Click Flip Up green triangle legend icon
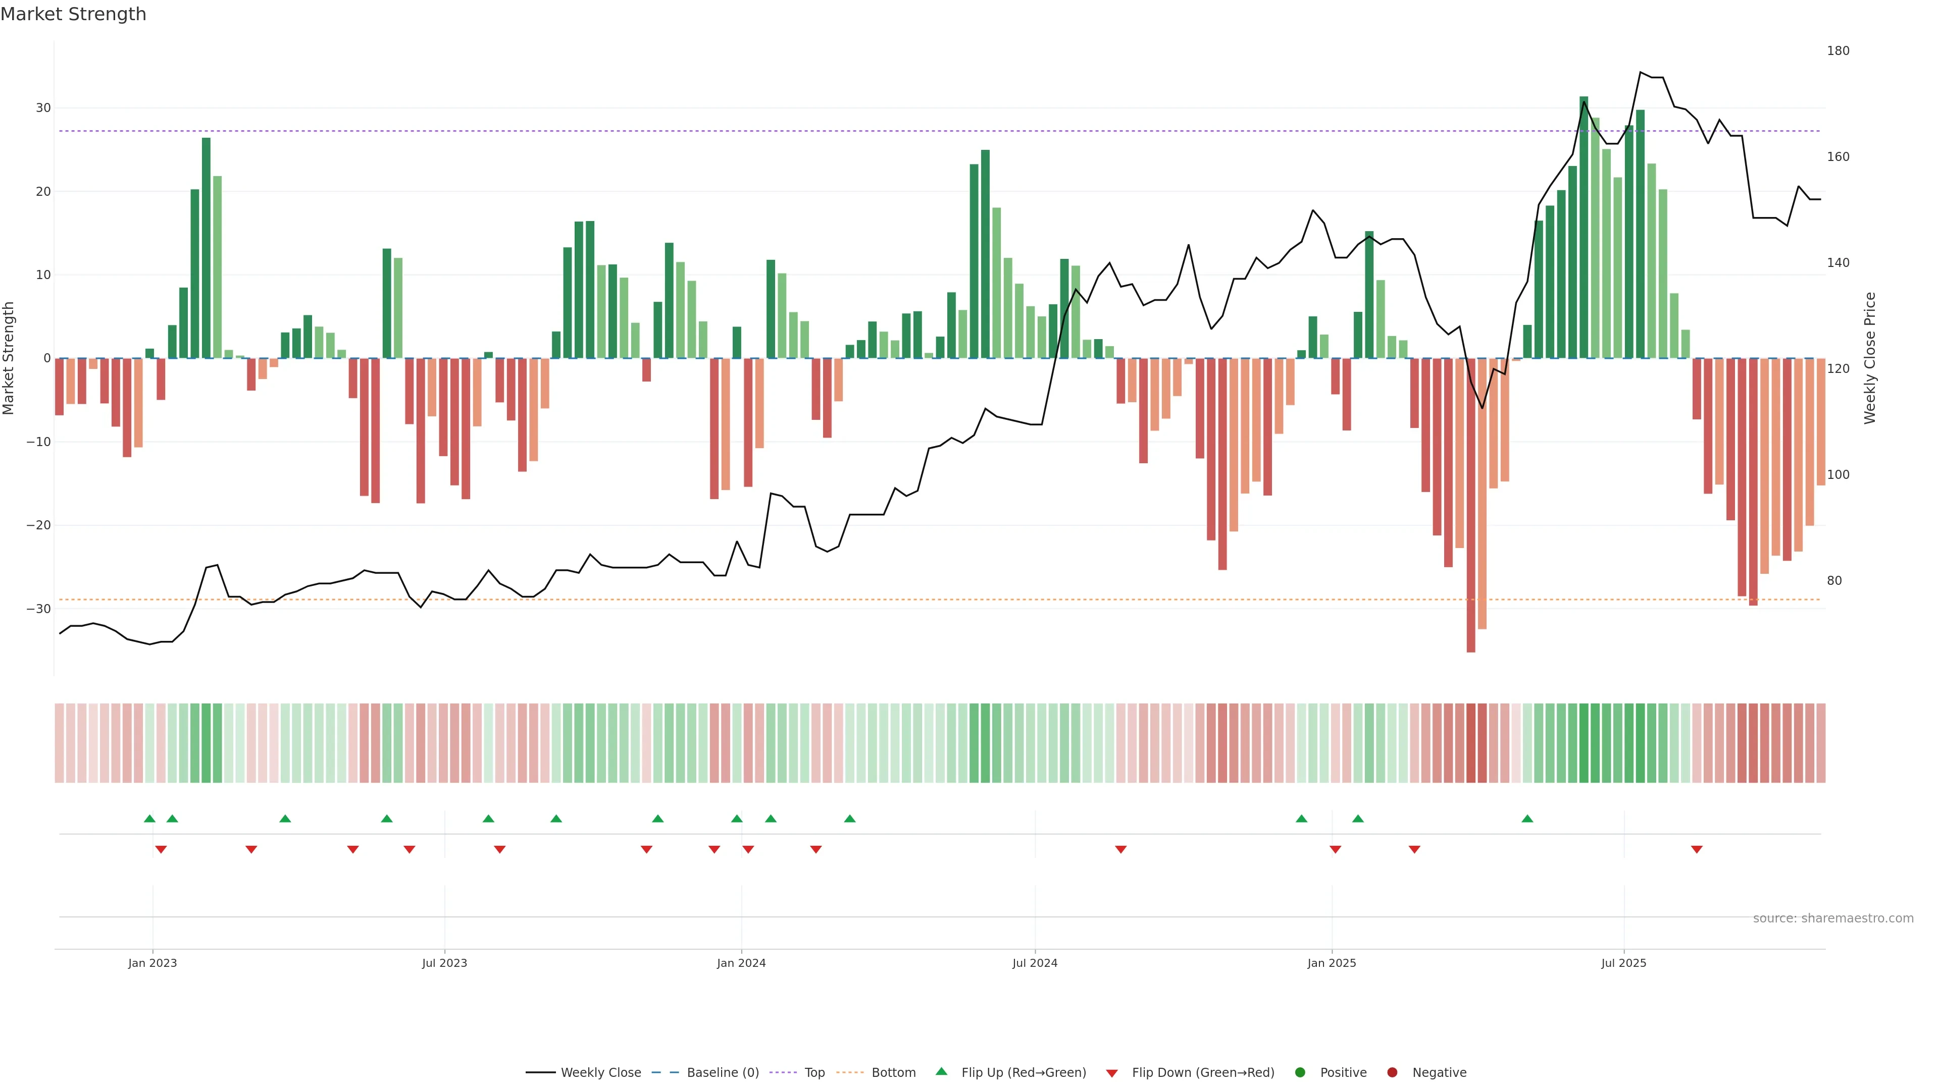The height and width of the screenshot is (1090, 1939). pyautogui.click(x=941, y=1071)
